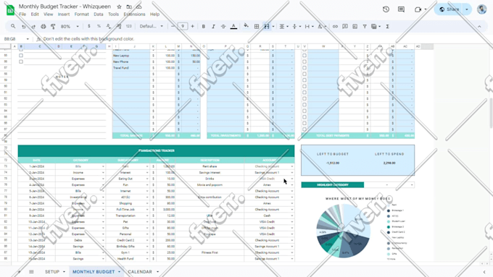Increase decimal places icon
493x277 pixels.
tap(119, 26)
